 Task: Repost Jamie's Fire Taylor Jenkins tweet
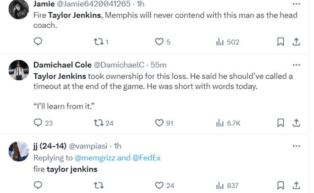coord(99,42)
